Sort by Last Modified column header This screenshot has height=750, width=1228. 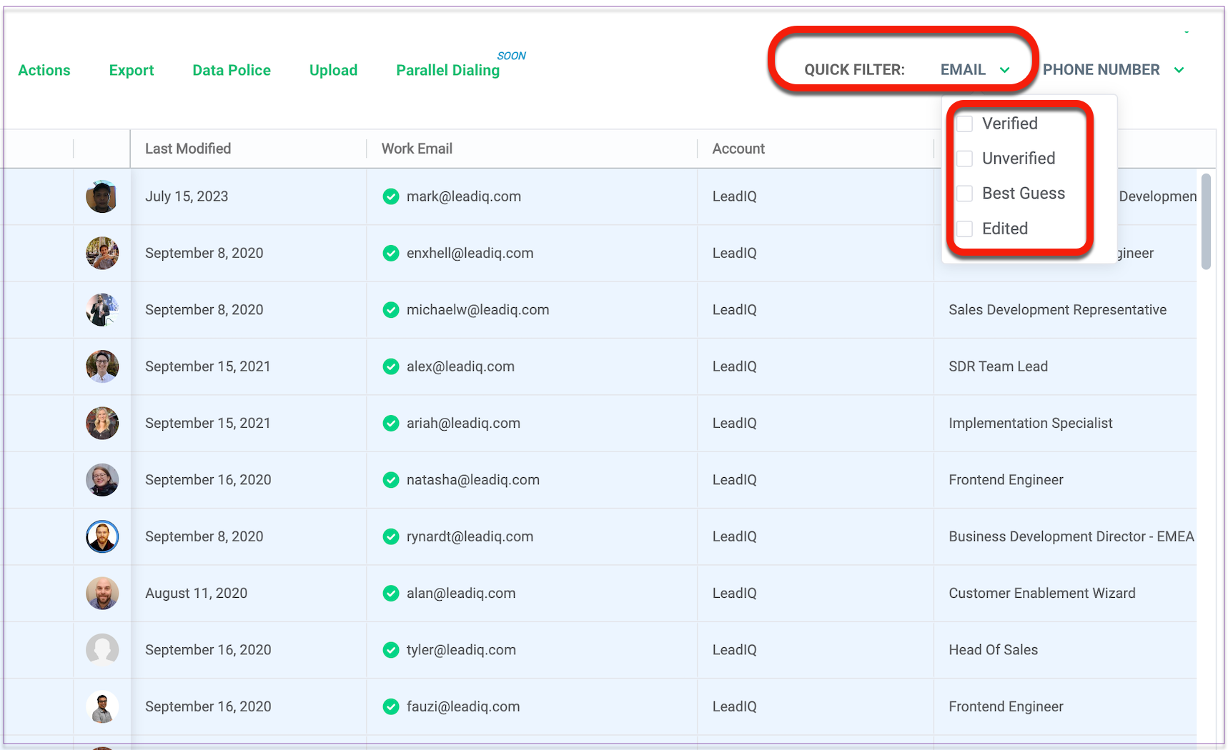pos(188,149)
